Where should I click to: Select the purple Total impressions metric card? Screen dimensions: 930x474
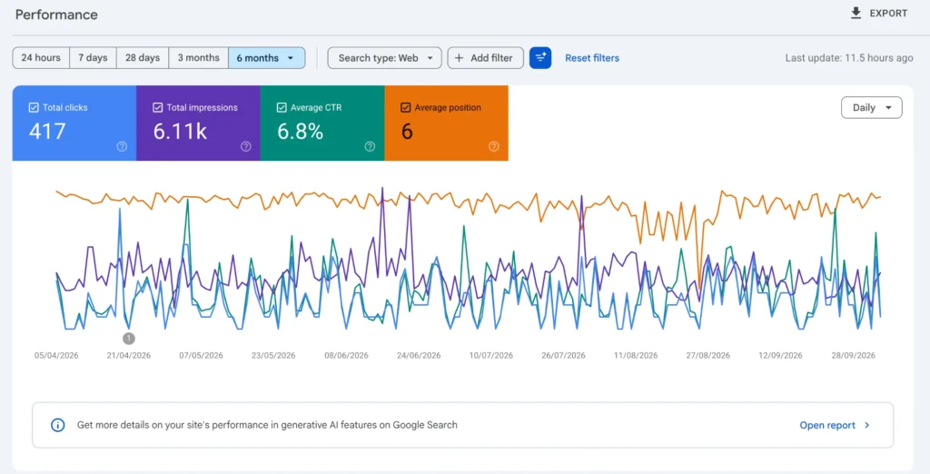click(198, 123)
